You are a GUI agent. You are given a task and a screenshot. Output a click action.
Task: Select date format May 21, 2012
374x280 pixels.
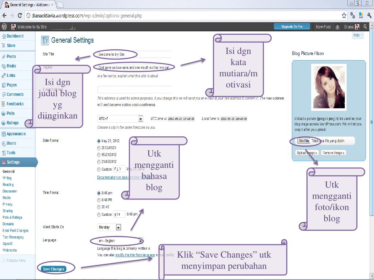point(99,141)
